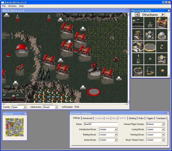Click the scenario Name field containing bean03
The width and height of the screenshot is (172, 151).
101,124
